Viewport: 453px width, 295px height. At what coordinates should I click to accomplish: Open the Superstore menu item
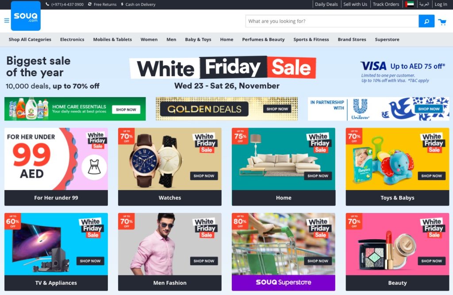coord(387,39)
